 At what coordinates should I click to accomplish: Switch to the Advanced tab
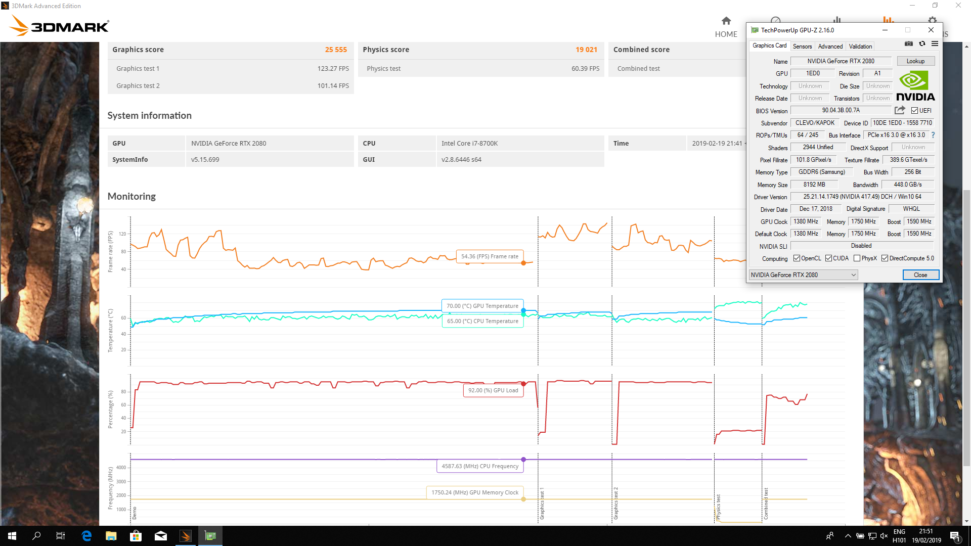coord(830,47)
